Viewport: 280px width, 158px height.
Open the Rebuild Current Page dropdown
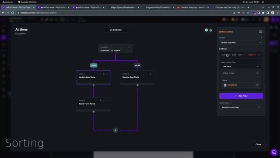(241, 107)
